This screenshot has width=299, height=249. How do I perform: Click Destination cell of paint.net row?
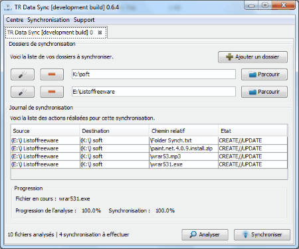pyautogui.click(x=114, y=149)
